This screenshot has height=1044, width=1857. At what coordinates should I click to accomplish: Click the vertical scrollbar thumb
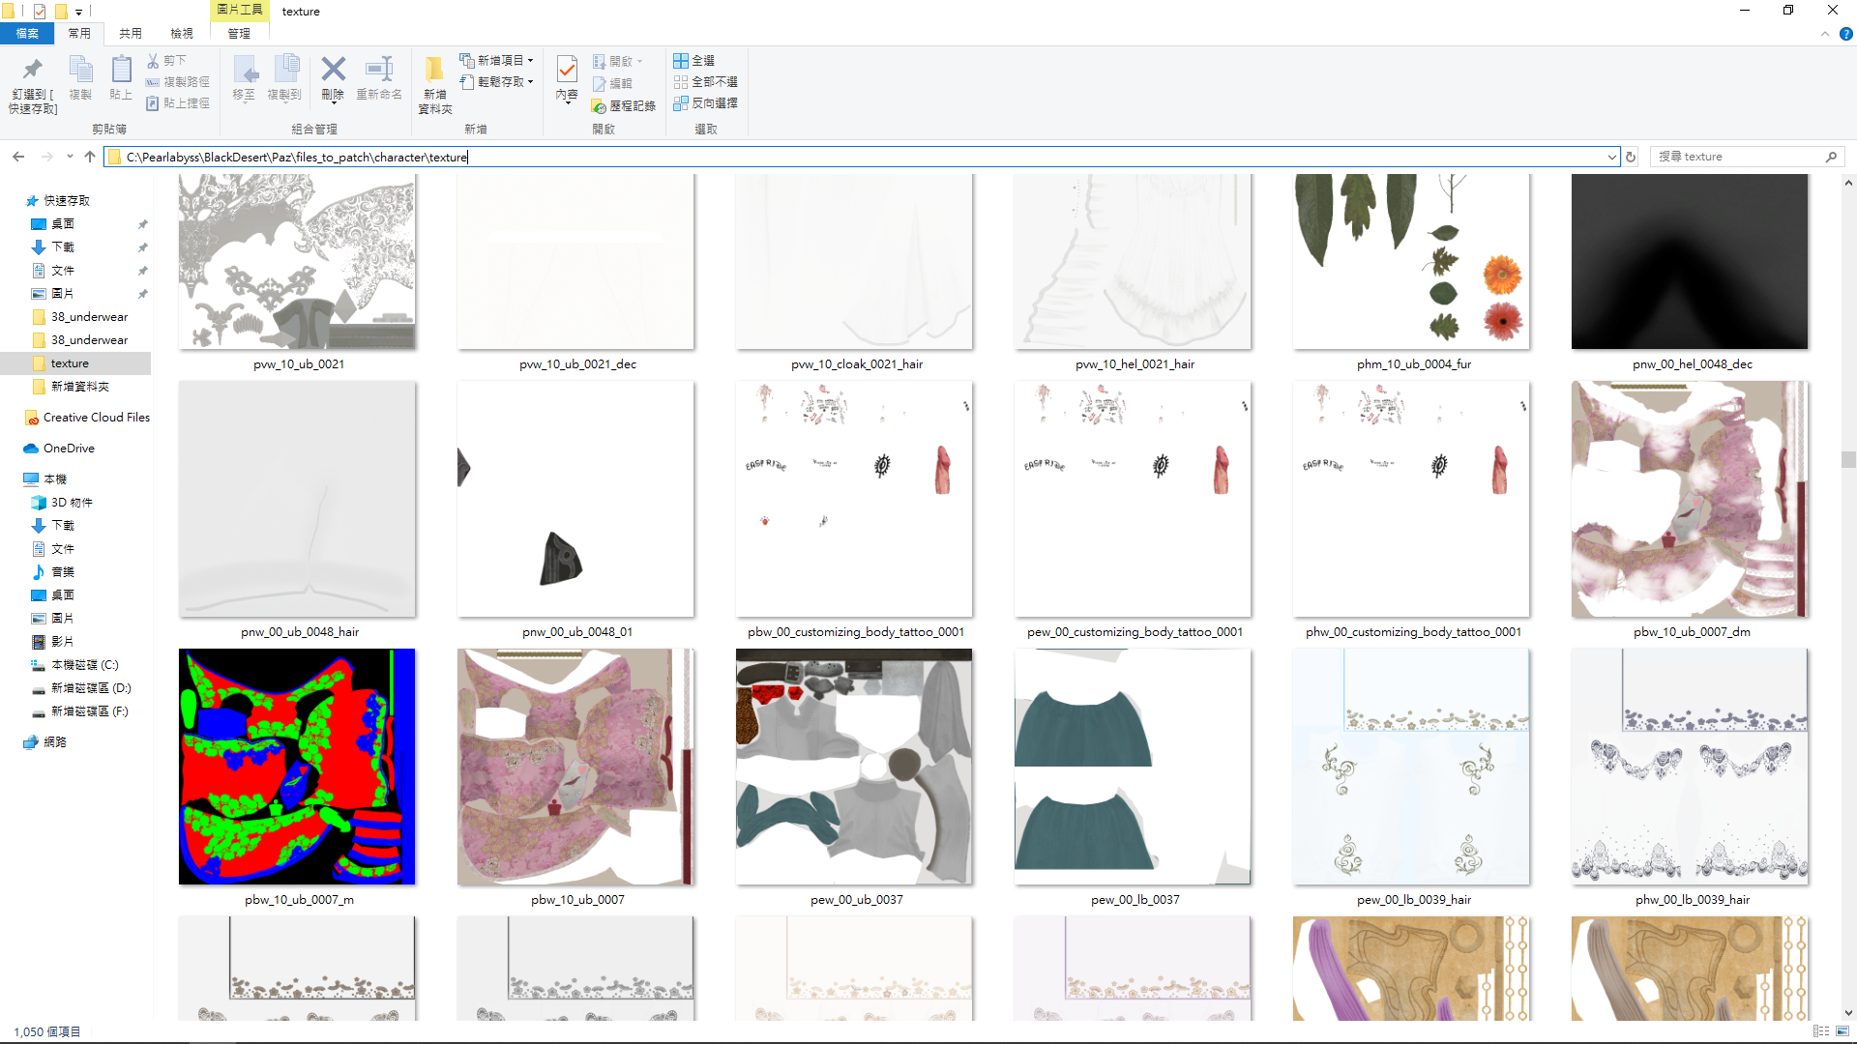[1847, 460]
